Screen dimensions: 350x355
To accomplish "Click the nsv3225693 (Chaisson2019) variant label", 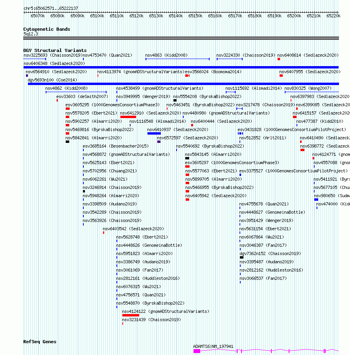I will tap(53, 55).
